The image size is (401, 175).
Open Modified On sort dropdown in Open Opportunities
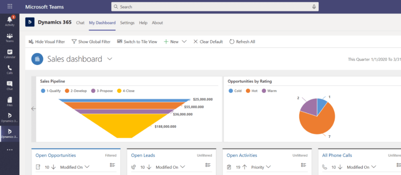(x=75, y=167)
